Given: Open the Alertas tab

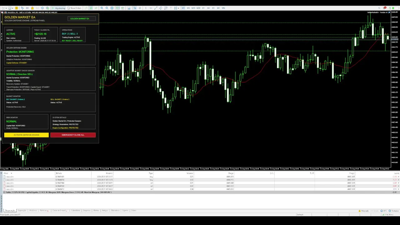Looking at the screenshot, I should click(x=96, y=210).
